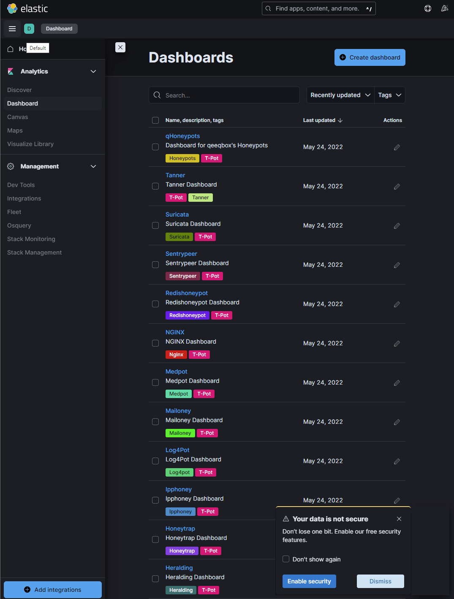Edit the Suricata dashboard via pencil icon
The width and height of the screenshot is (454, 599).
(397, 226)
